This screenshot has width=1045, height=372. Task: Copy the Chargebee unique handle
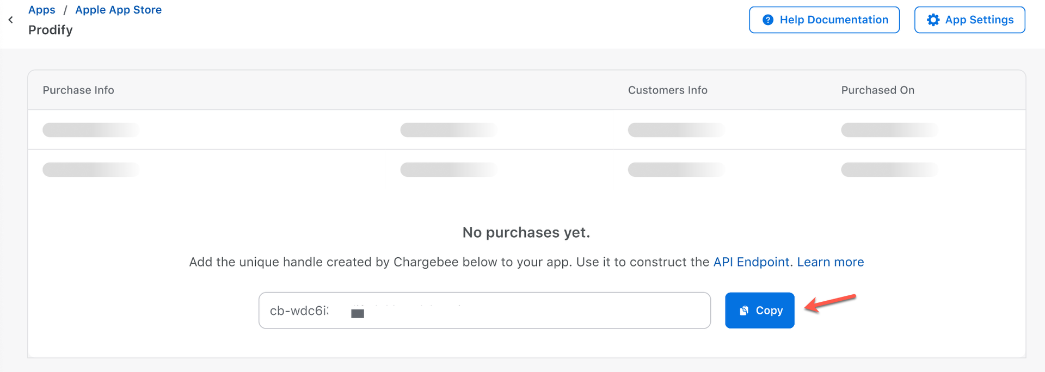tap(759, 311)
